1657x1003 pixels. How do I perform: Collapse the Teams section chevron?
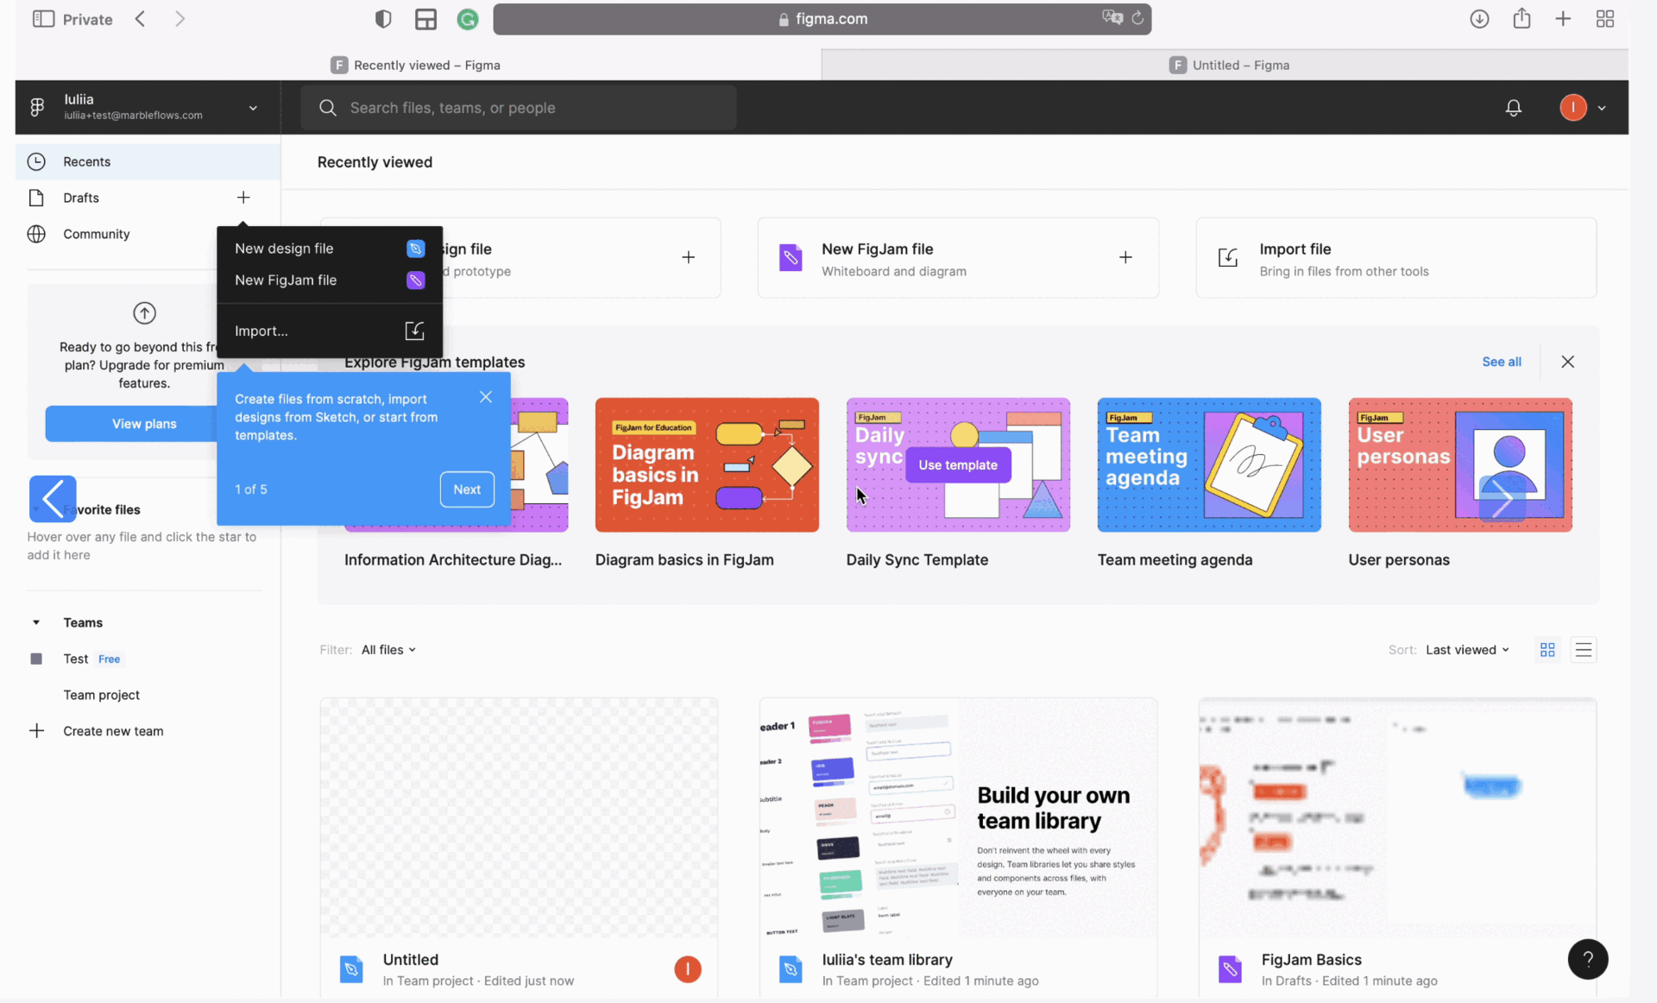[35, 621]
